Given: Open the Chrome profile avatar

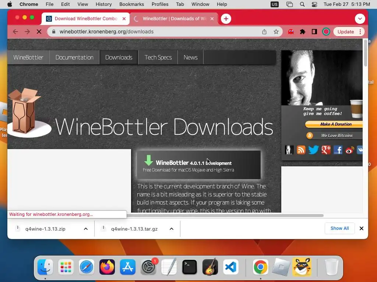Looking at the screenshot, I should [326, 32].
